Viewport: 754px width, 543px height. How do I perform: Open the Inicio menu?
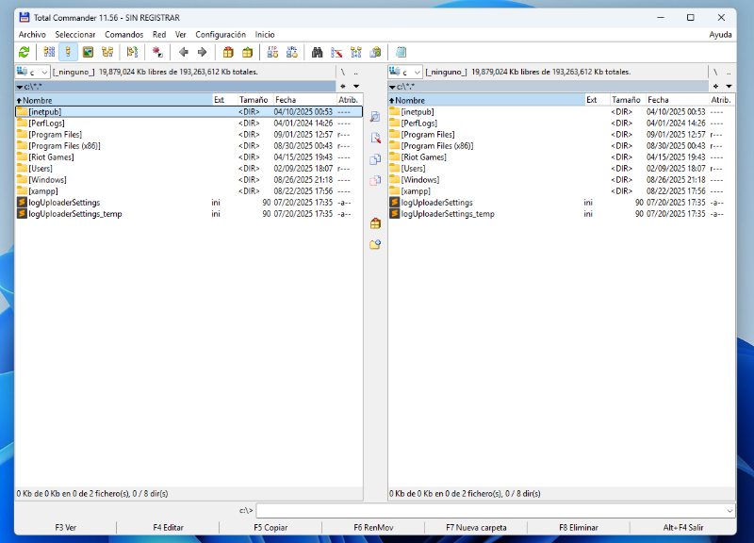pyautogui.click(x=265, y=35)
